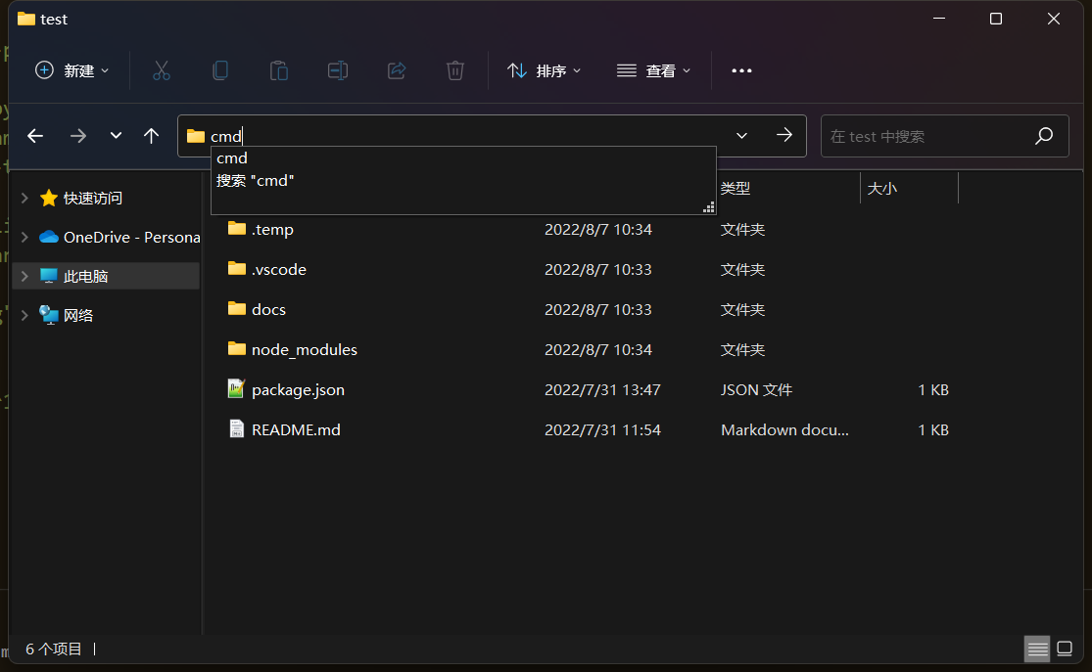Click the Delete trash can icon
This screenshot has width=1092, height=672.
[x=455, y=70]
